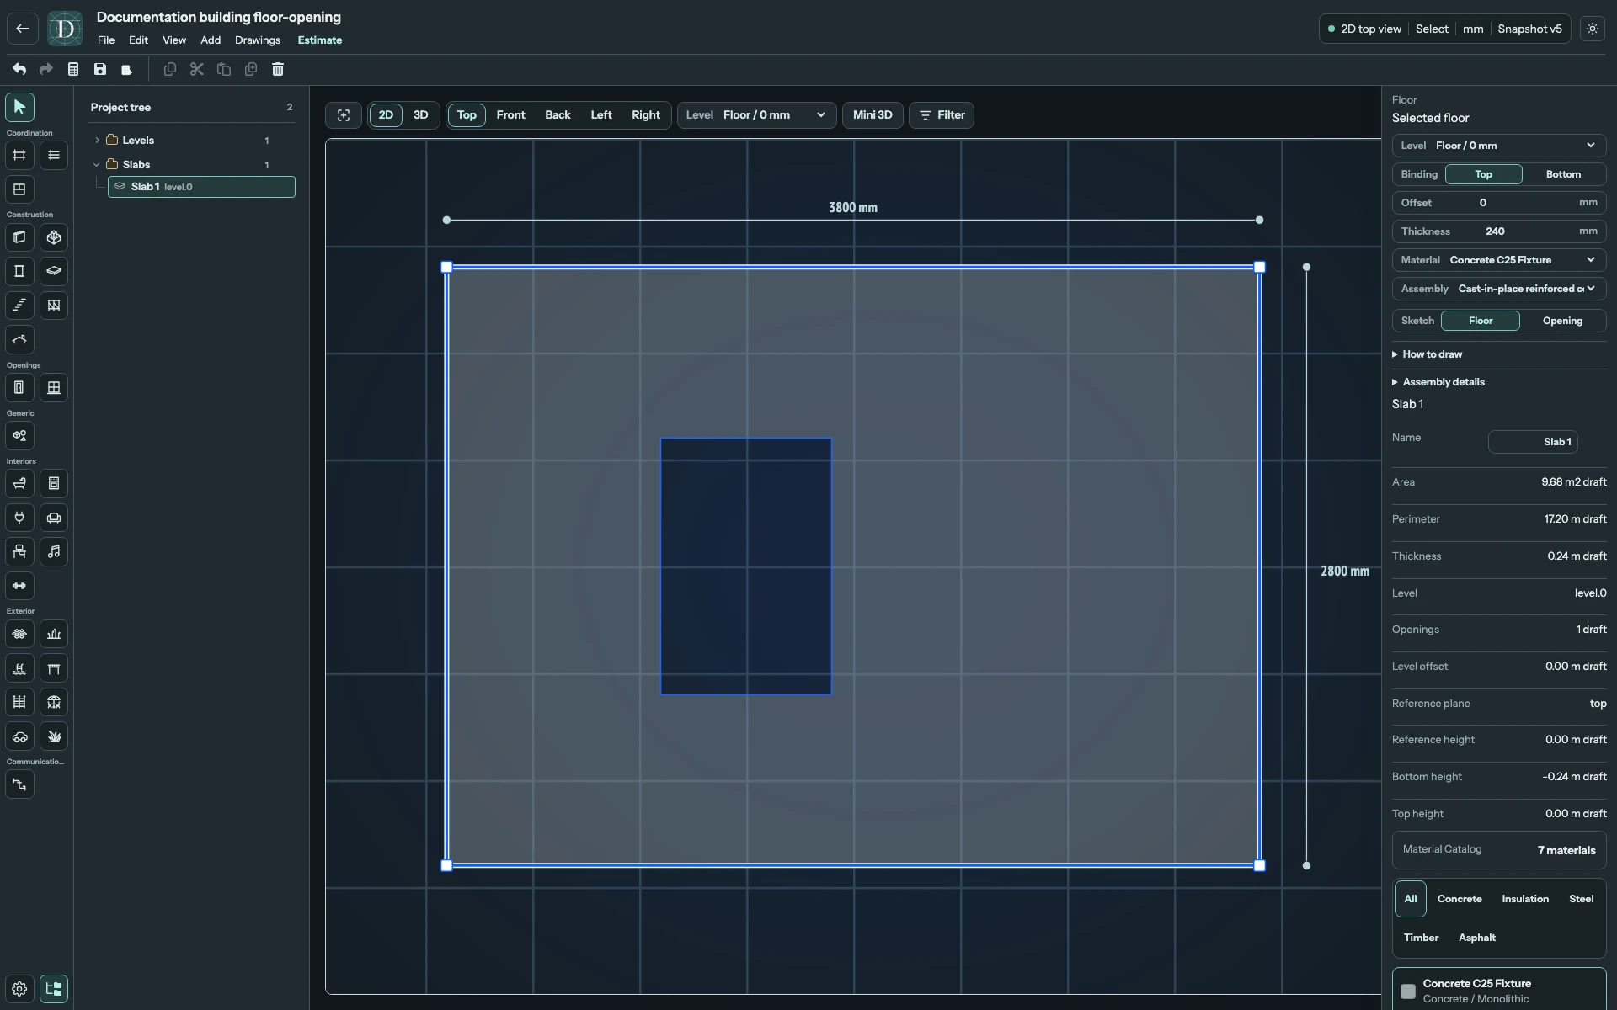This screenshot has height=1010, width=1617.
Task: Delete selection with trash icon
Action: coord(278,69)
